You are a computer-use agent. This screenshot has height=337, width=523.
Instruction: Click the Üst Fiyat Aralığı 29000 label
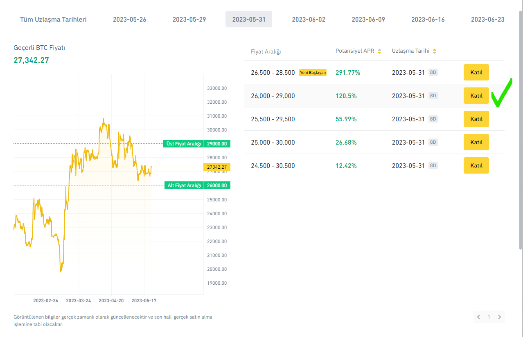tap(196, 144)
